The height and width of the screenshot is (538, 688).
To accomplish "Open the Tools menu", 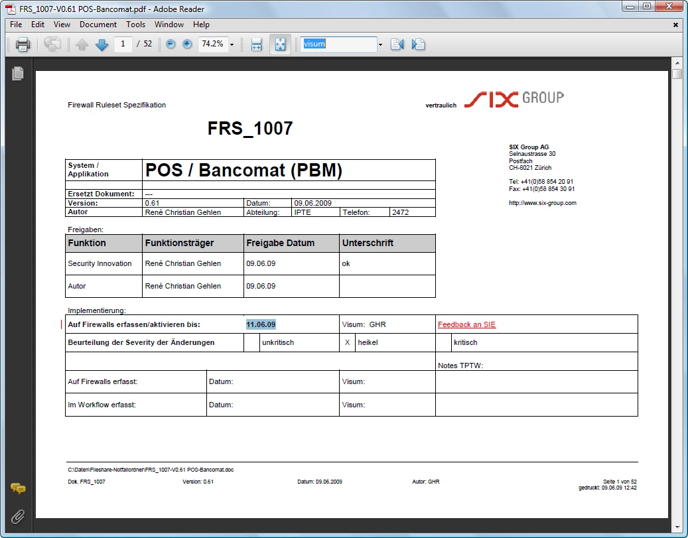I will tap(135, 25).
